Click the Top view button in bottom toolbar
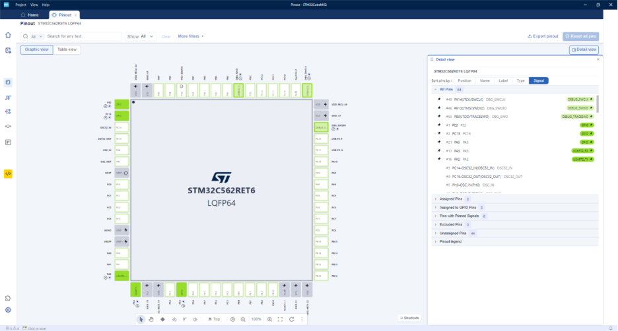 coord(214,319)
